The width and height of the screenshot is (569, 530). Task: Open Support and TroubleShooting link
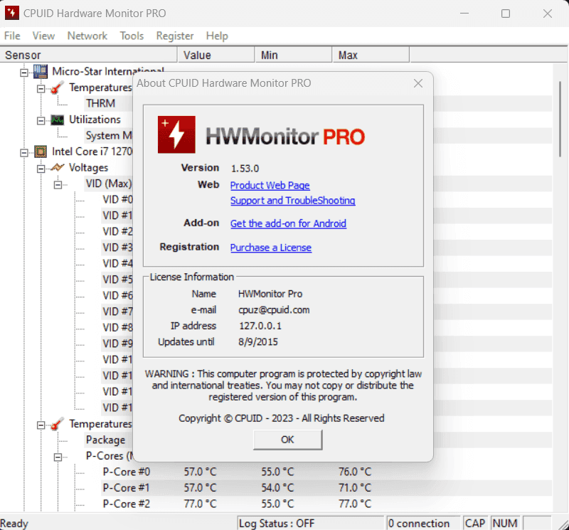click(293, 201)
